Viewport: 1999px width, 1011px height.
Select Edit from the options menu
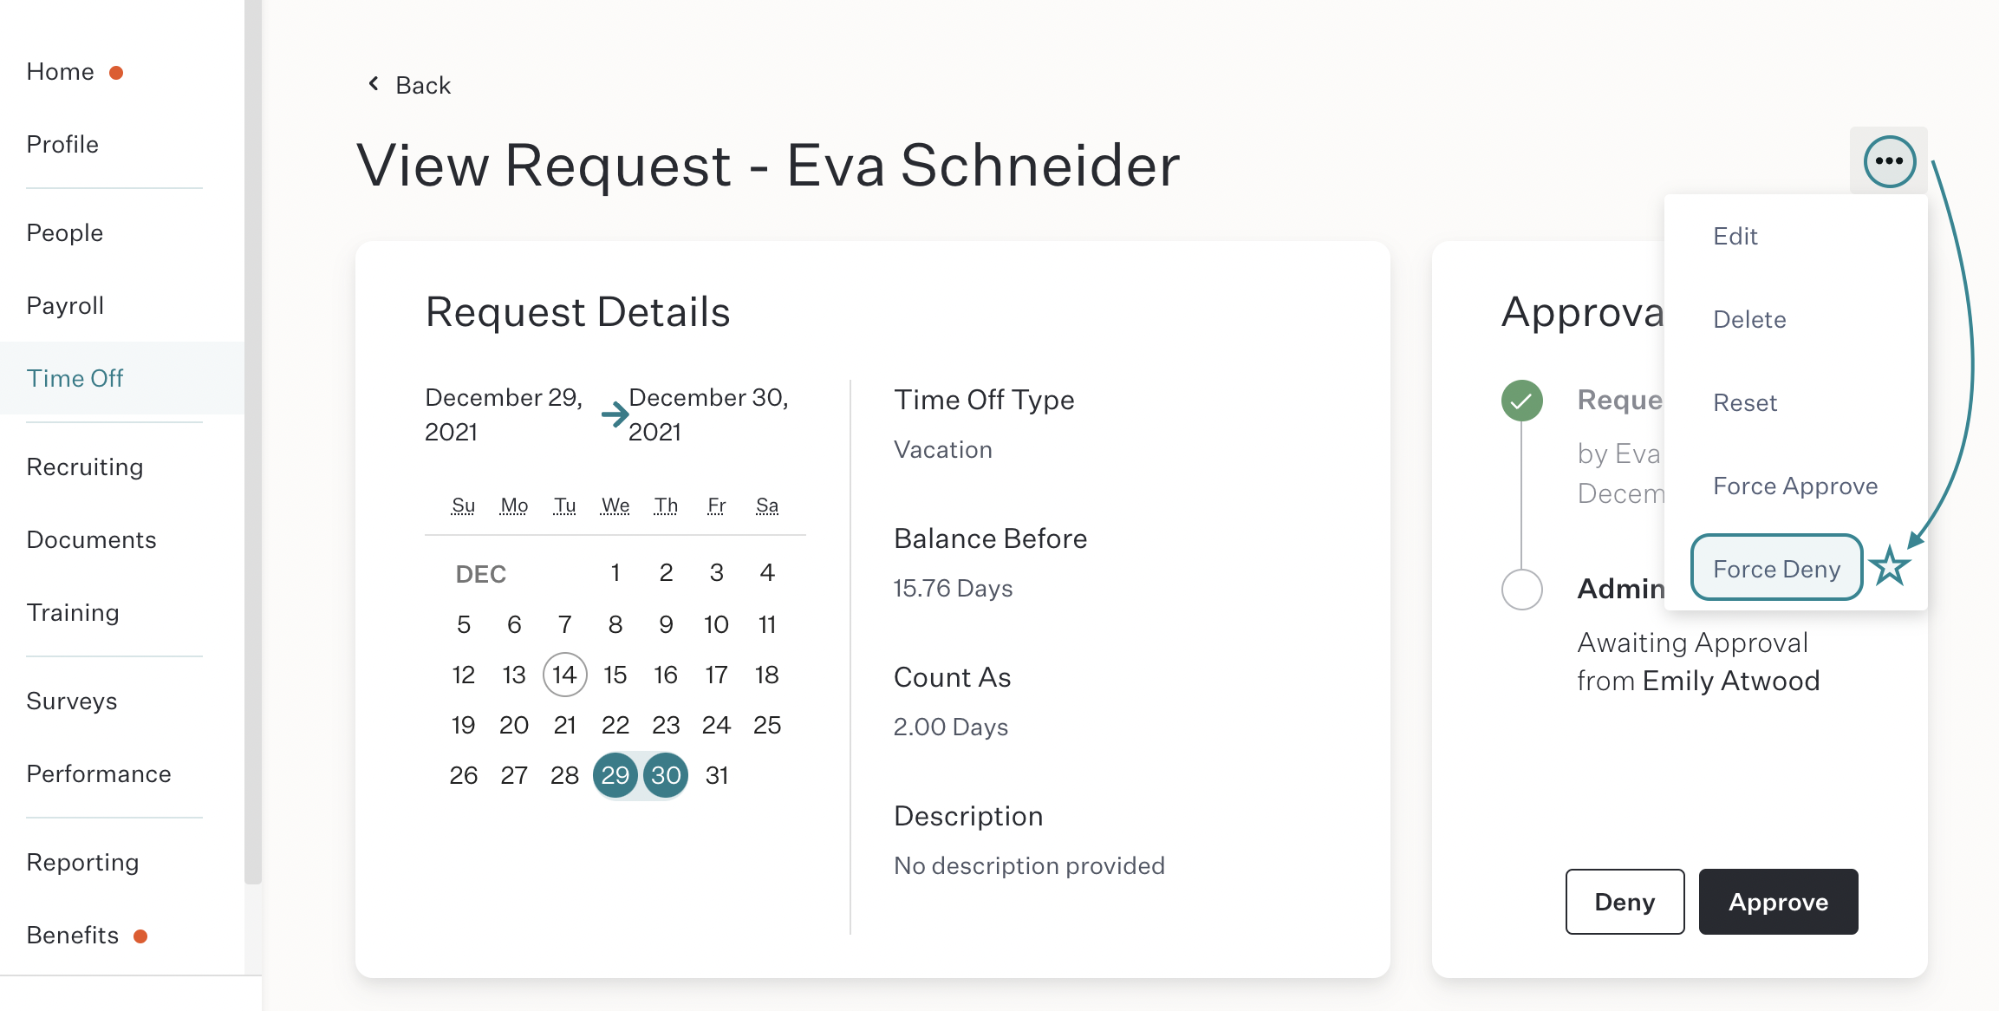pos(1735,236)
